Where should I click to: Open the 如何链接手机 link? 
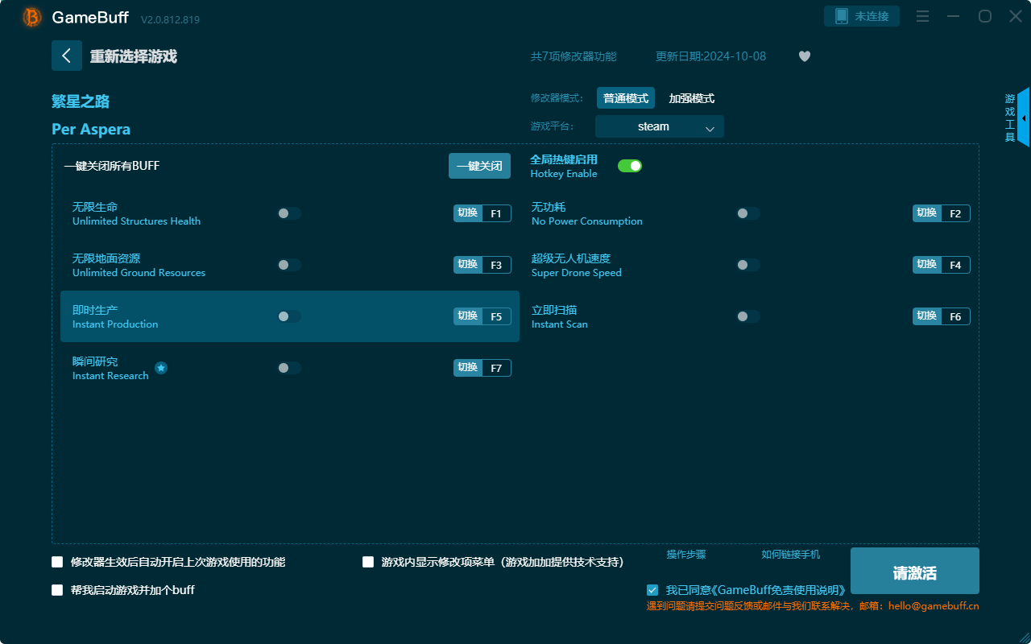click(790, 555)
